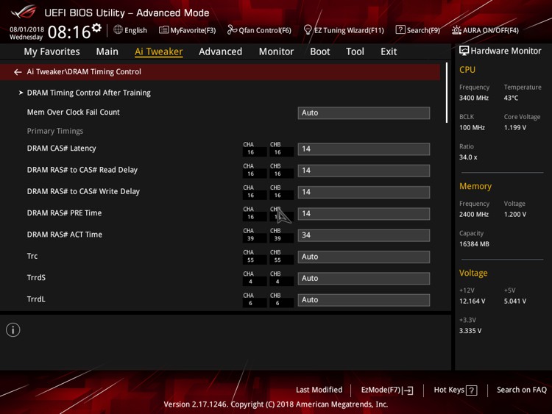The width and height of the screenshot is (552, 414).
Task: Click the MyFavorite list icon
Action: click(x=163, y=30)
